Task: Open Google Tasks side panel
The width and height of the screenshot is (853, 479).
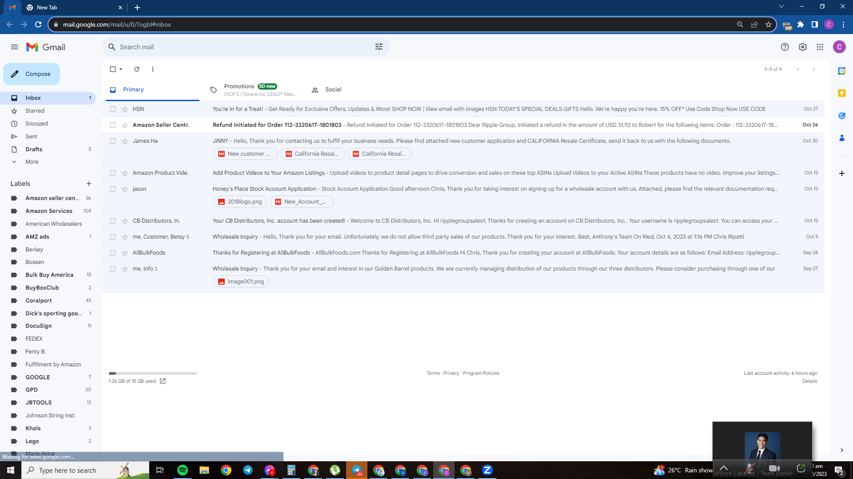Action: 842,116
